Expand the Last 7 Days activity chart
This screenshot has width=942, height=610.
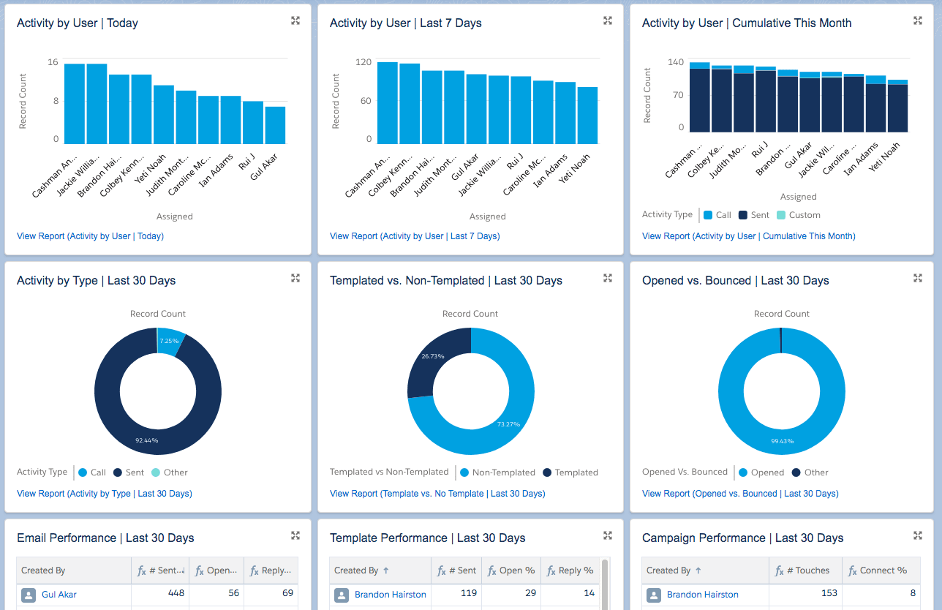(x=608, y=20)
